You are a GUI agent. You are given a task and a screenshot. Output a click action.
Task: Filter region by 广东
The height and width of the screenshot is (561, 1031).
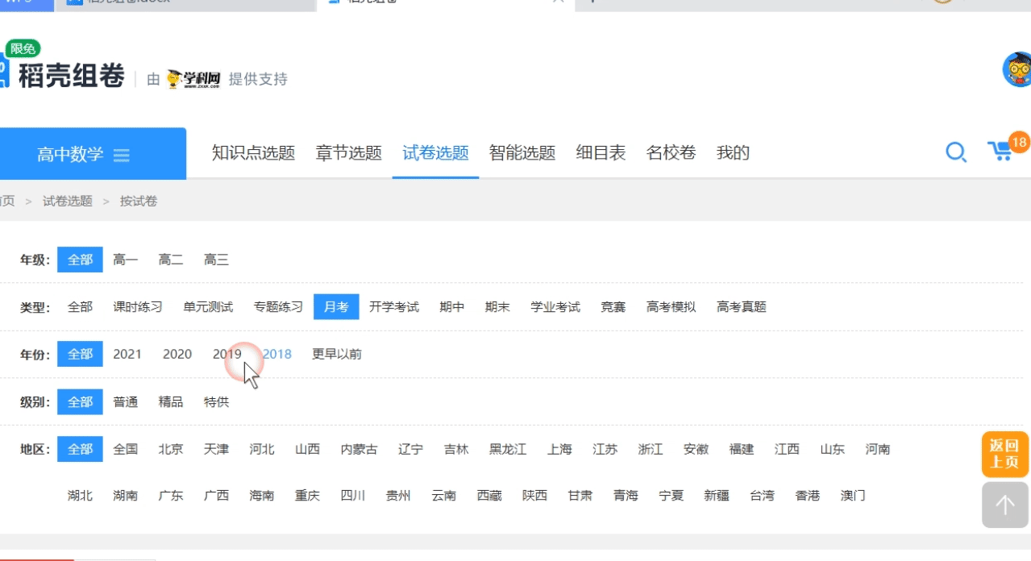pos(171,496)
